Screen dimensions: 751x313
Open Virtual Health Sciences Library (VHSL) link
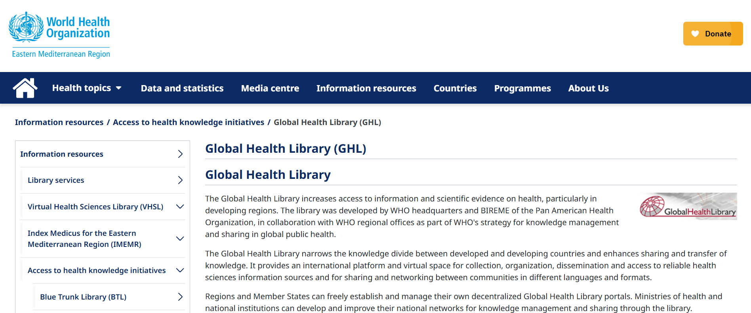point(95,207)
